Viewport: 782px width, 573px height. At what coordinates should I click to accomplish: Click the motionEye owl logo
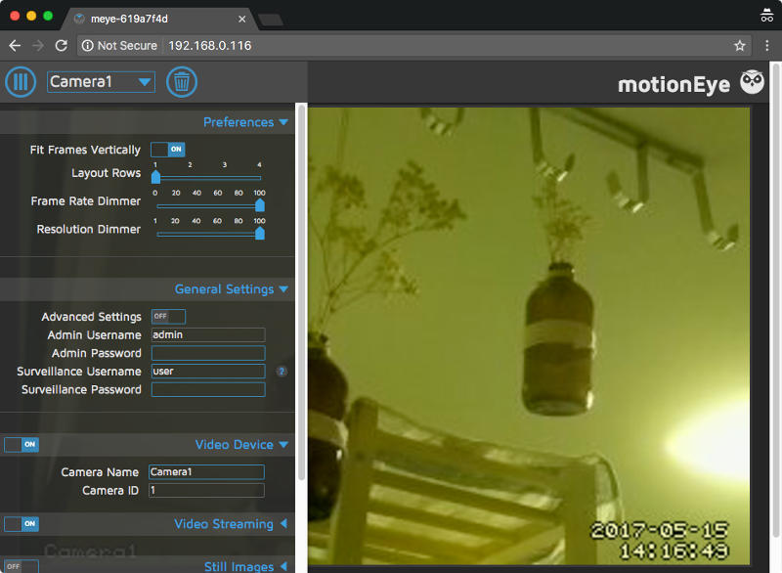point(751,82)
